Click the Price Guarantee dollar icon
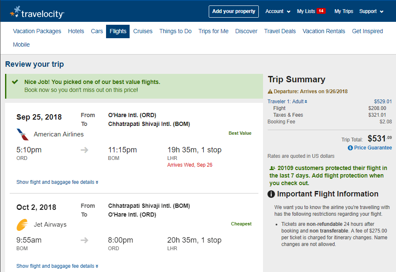 click(350, 147)
